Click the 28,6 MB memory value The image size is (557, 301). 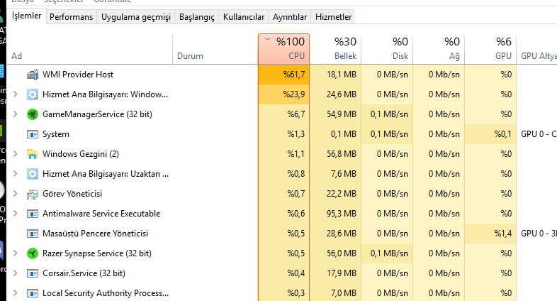coord(342,234)
